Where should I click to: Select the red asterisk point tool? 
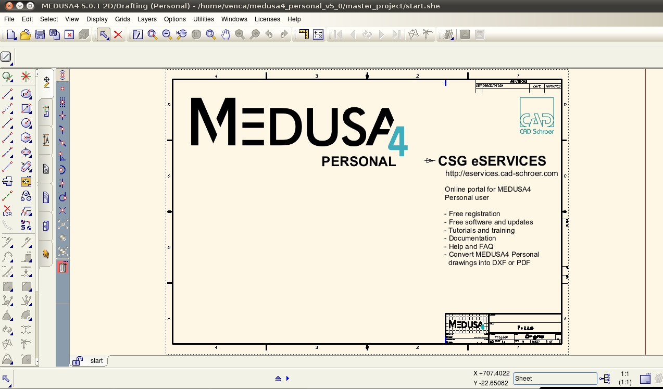click(26, 77)
